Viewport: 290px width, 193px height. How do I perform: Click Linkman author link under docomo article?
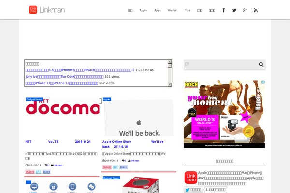[x=57, y=165]
